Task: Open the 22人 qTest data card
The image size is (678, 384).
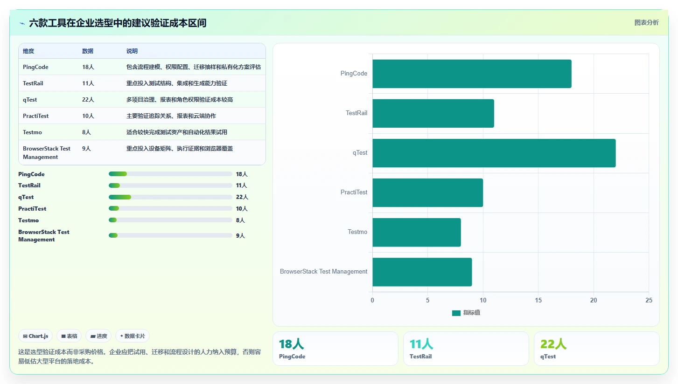Action: (x=597, y=349)
